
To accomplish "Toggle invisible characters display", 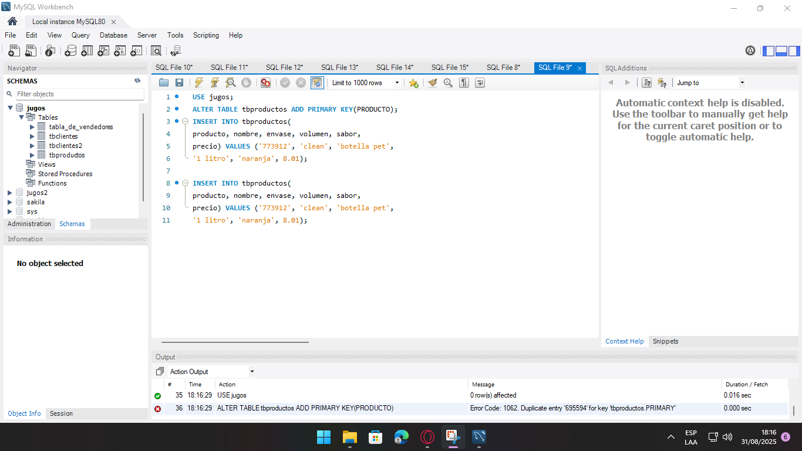I will (x=464, y=83).
